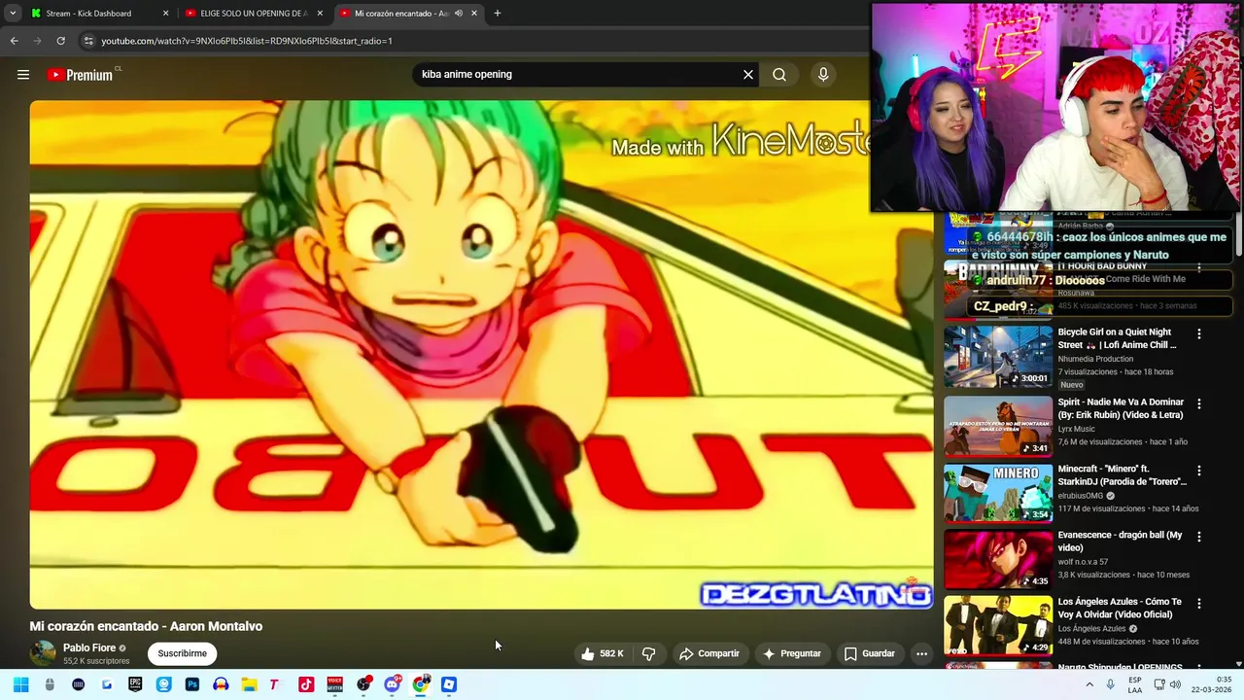
Task: Dislike the video
Action: point(649,654)
